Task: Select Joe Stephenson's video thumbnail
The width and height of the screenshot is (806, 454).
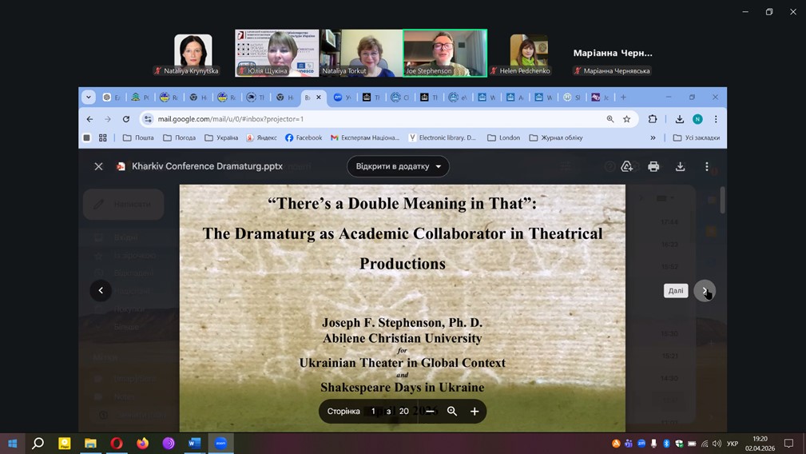Action: tap(444, 53)
